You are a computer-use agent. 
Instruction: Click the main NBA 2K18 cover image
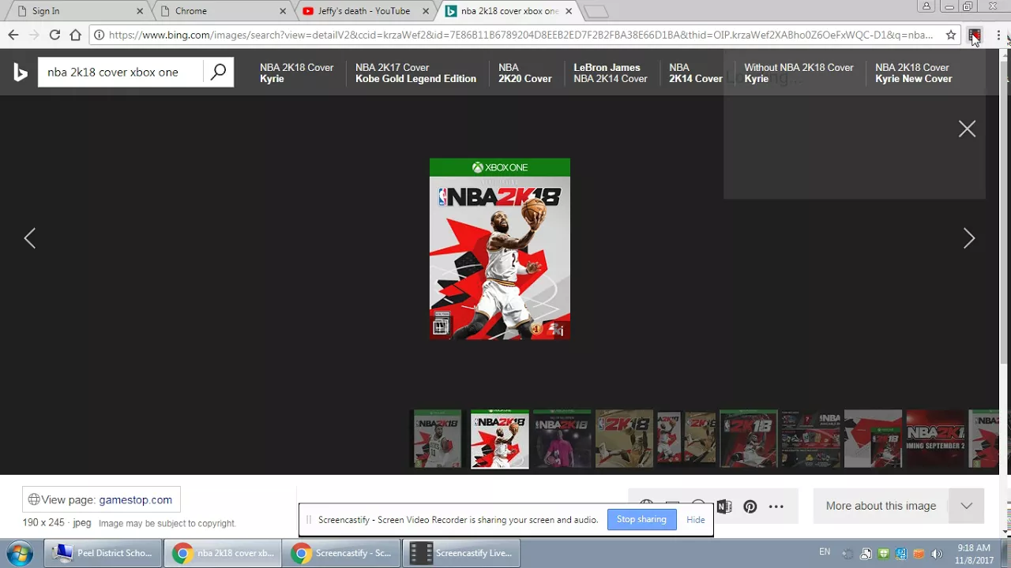pyautogui.click(x=499, y=248)
